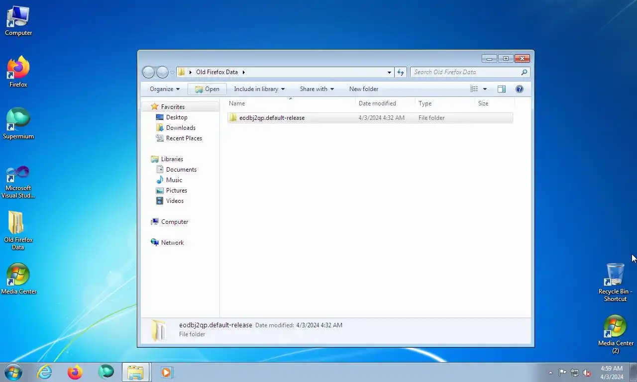Sort by the Name column header

point(291,103)
